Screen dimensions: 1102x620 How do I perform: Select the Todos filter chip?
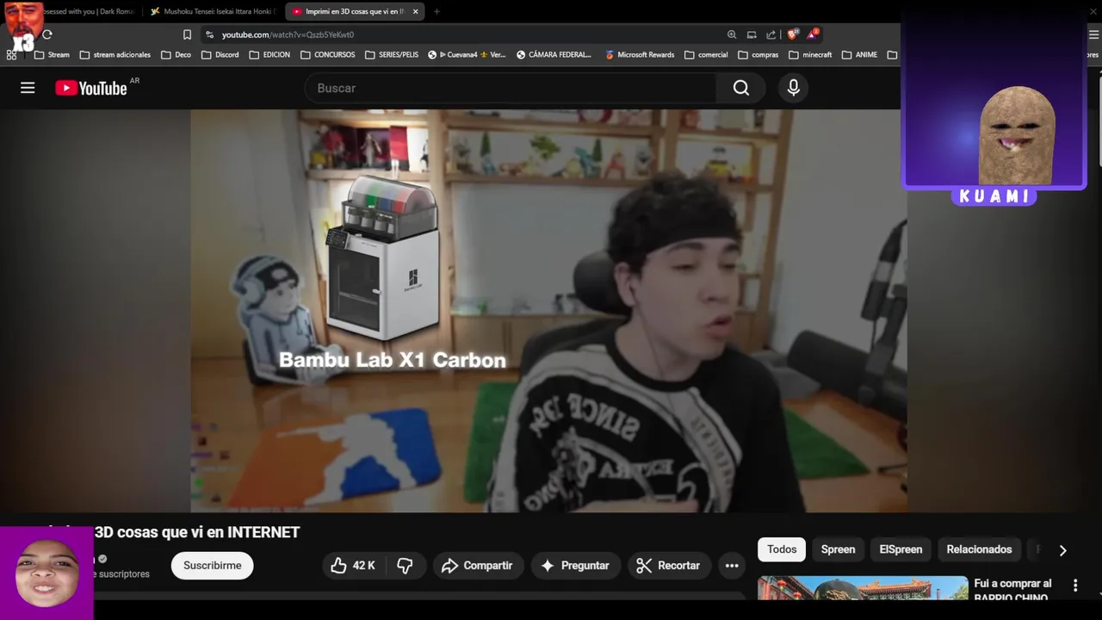click(x=782, y=549)
